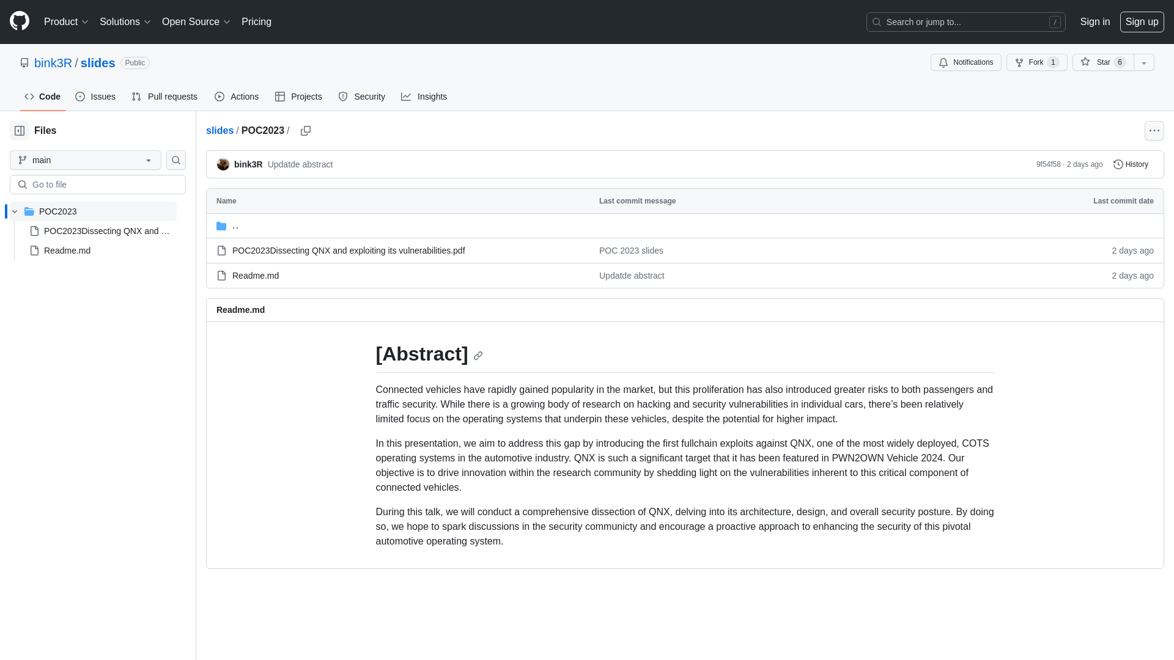The width and height of the screenshot is (1174, 660).
Task: Switch to the Insights tab
Action: pos(424,97)
